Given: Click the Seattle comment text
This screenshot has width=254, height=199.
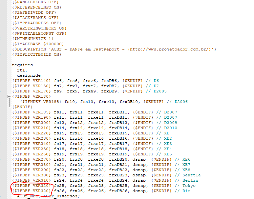Looking at the screenshot, I should tap(192, 175).
